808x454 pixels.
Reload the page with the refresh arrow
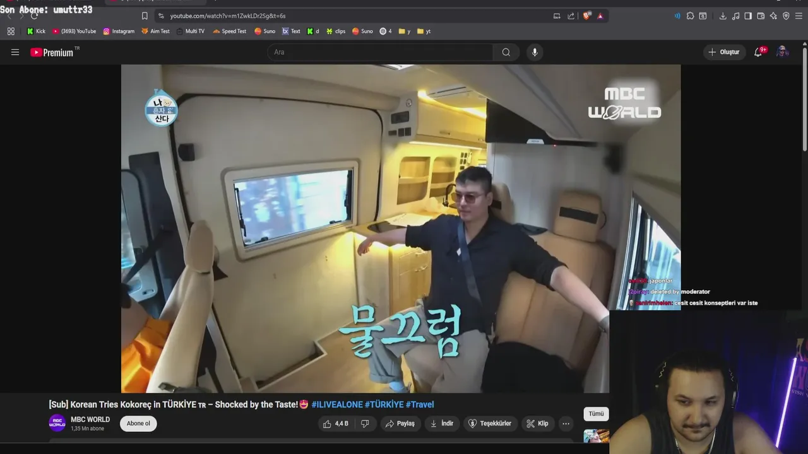pyautogui.click(x=34, y=16)
